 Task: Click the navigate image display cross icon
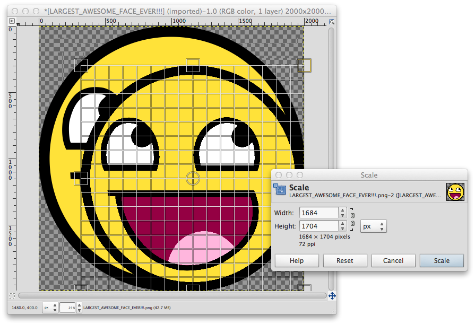point(332,296)
